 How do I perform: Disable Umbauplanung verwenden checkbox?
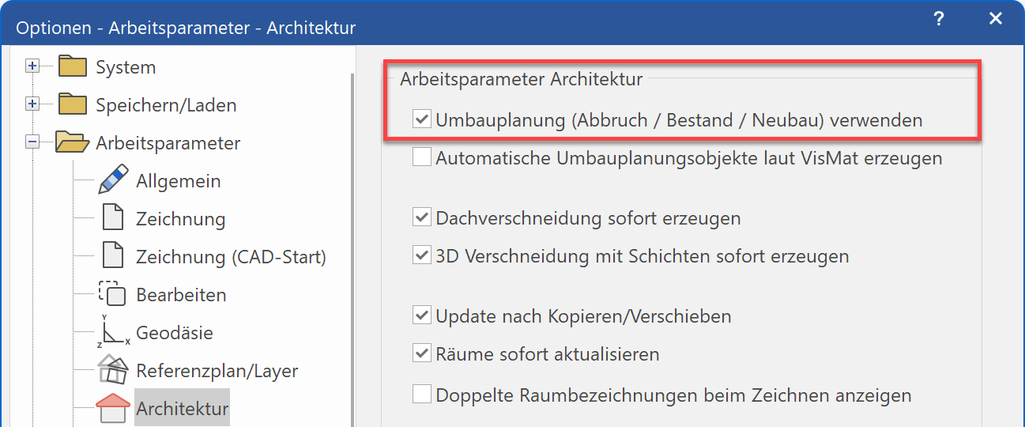pos(422,120)
